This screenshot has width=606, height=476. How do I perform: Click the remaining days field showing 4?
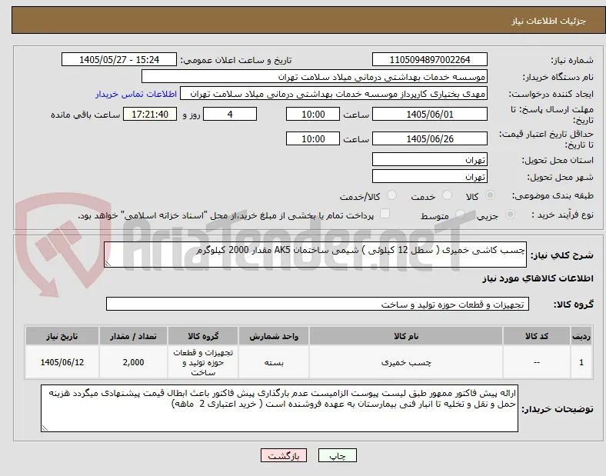tap(230, 115)
